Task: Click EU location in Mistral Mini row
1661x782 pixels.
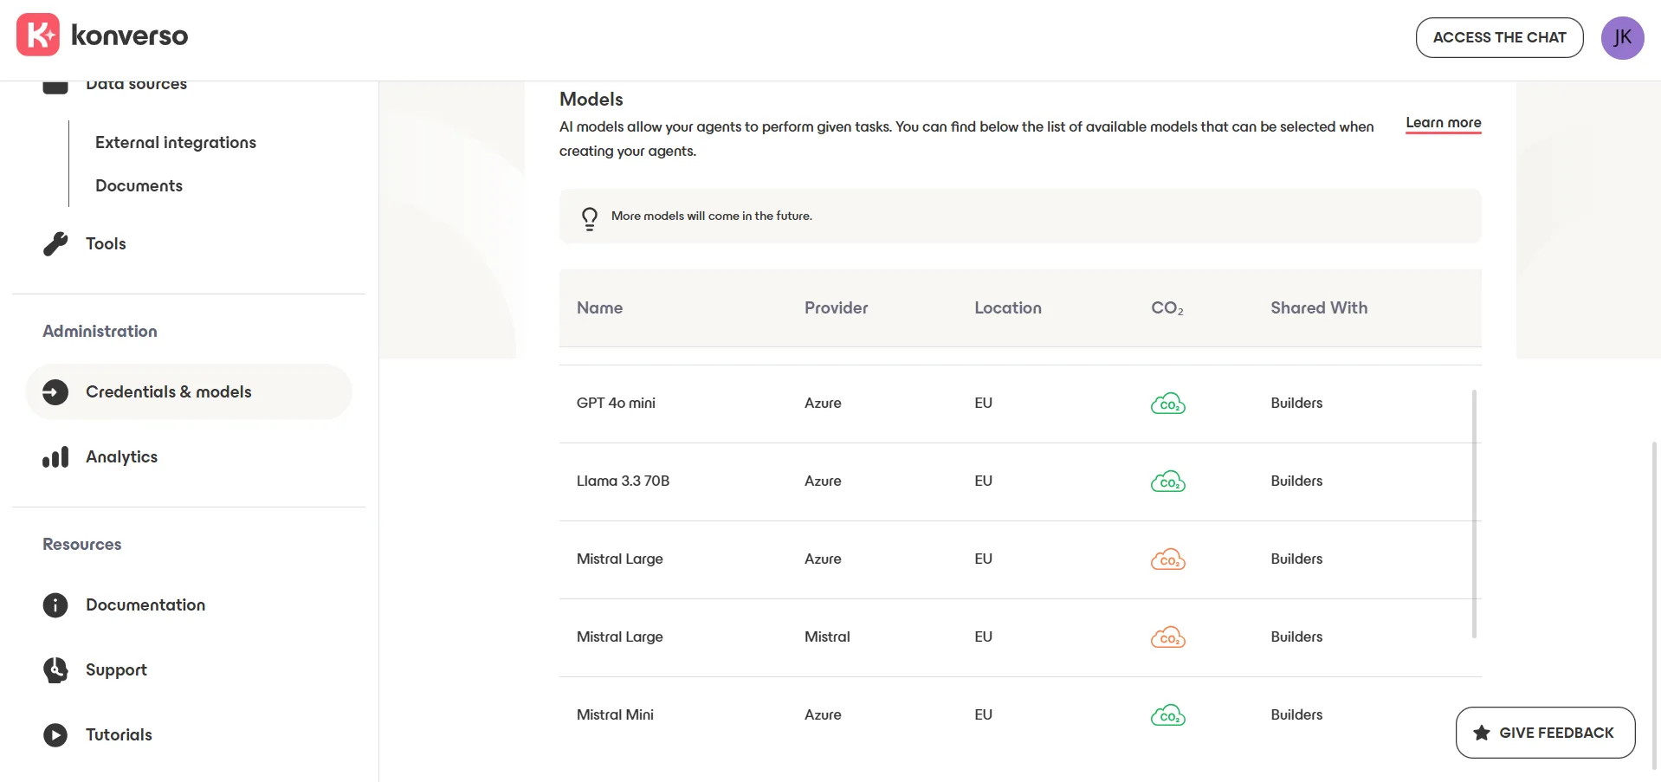Action: point(983,715)
